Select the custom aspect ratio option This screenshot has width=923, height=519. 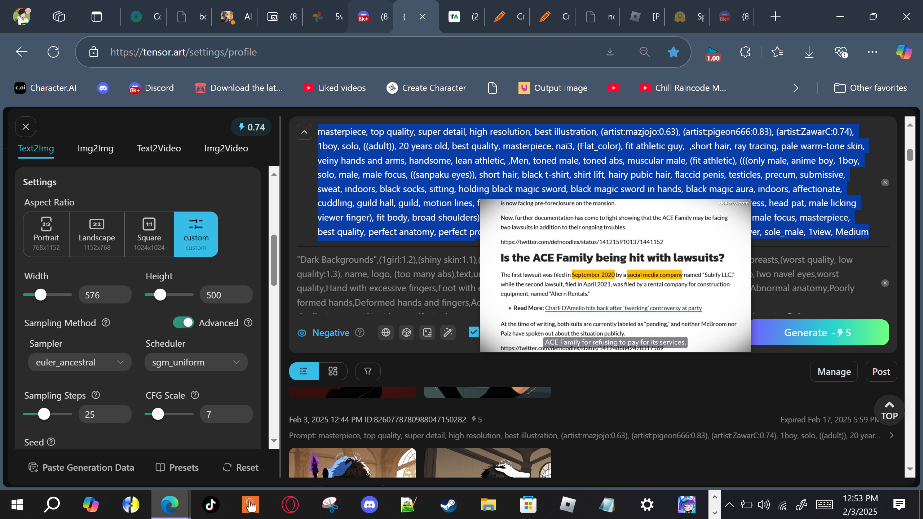tap(196, 234)
